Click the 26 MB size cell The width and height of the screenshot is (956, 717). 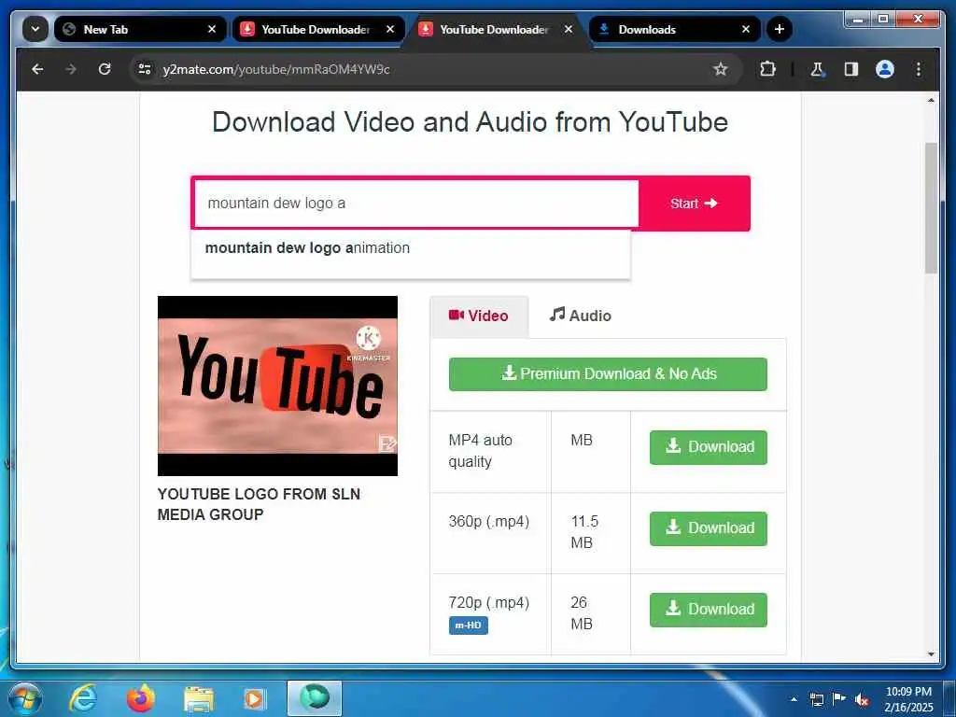(591, 613)
